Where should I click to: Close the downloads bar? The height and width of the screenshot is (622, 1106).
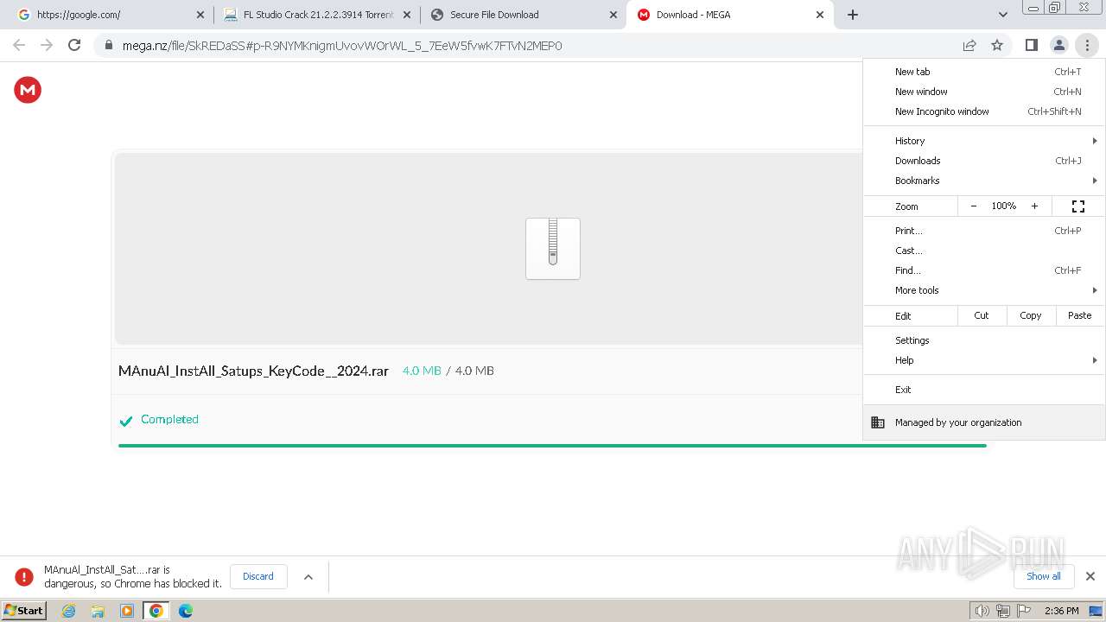[1090, 576]
